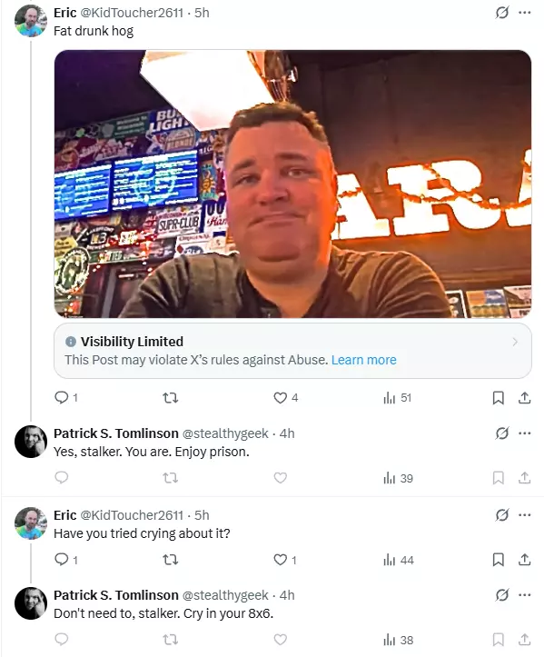Open more options on "crying about it" post

pyautogui.click(x=525, y=515)
